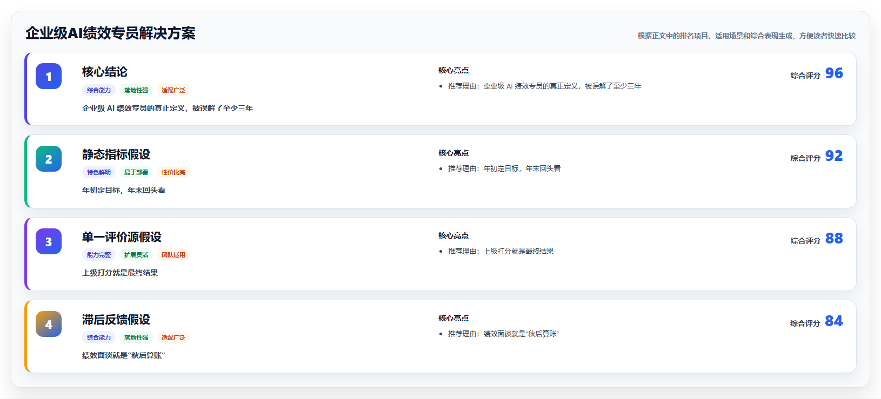Click 核心高点 label in the 单一评价源假设 card
Viewport: 881px width, 399px height.
point(453,235)
